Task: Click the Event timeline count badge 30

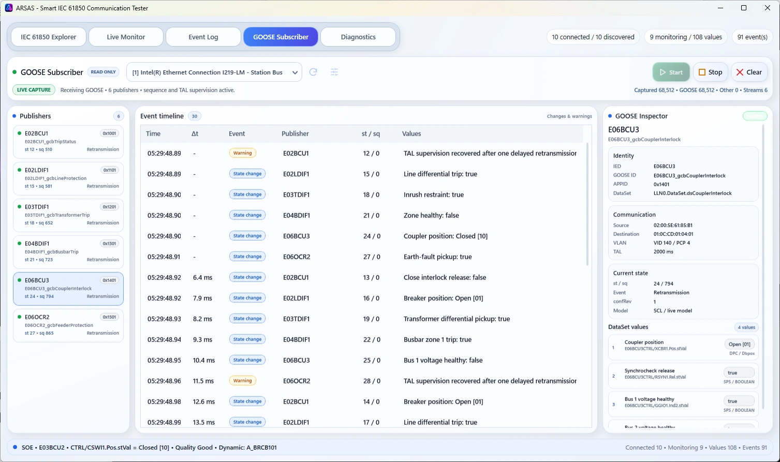Action: point(195,116)
